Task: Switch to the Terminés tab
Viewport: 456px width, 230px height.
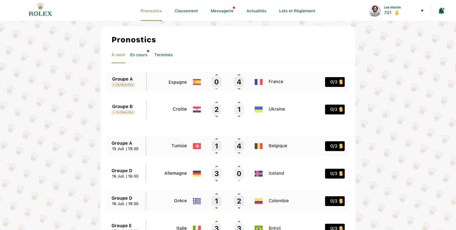Action: [163, 55]
